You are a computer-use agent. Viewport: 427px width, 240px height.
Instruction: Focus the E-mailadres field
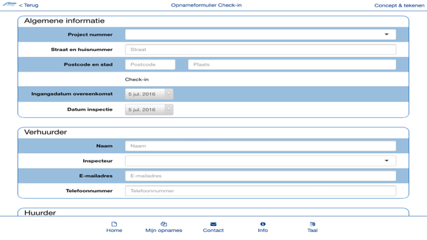(260, 176)
